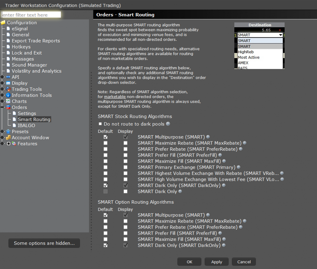
Task: Select the highlighted Smart Routing item
Action: click(34, 119)
